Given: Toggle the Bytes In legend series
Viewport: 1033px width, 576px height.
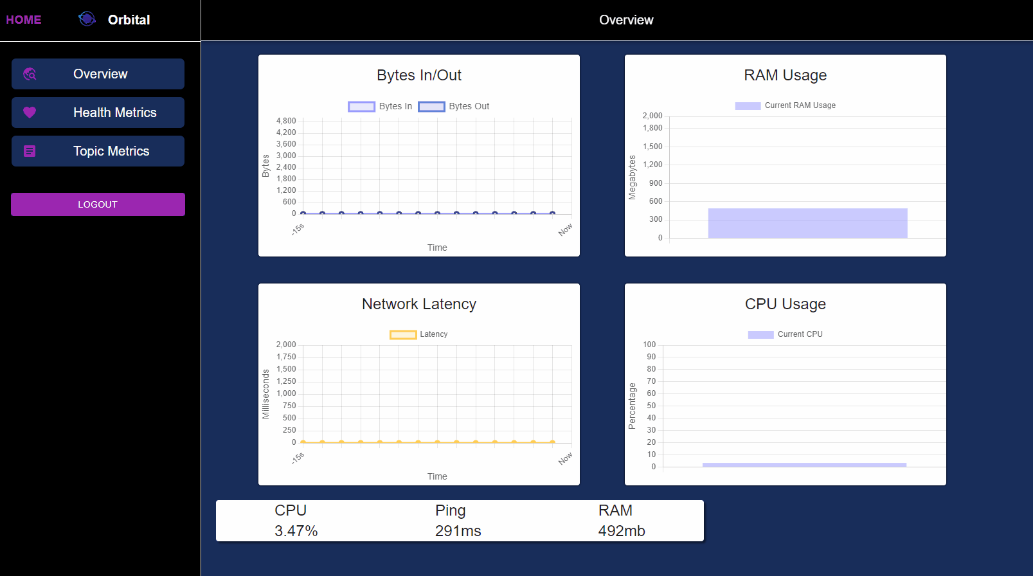Looking at the screenshot, I should (x=380, y=106).
